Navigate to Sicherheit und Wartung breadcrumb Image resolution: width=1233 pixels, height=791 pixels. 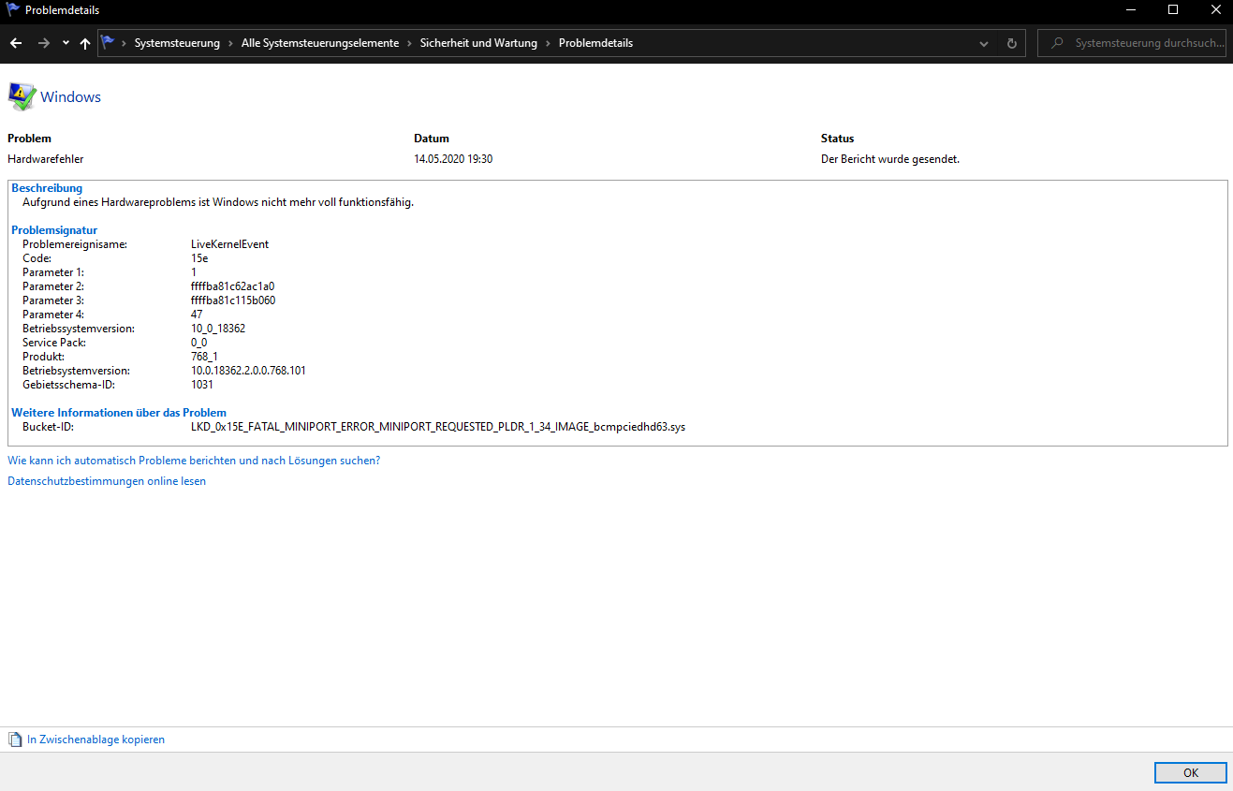click(x=478, y=43)
